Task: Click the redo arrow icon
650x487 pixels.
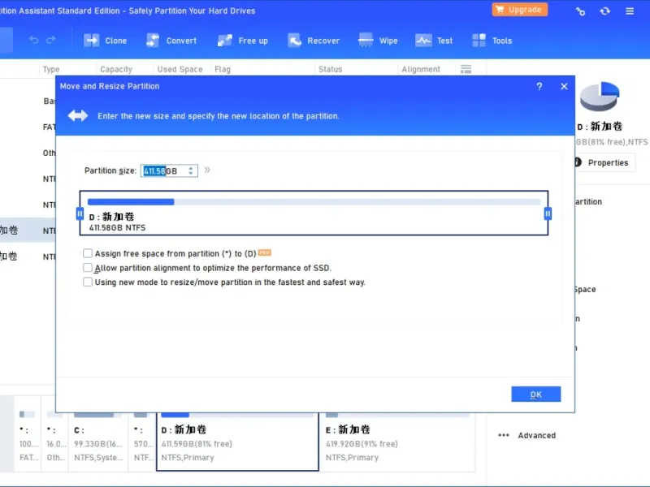Action: [x=51, y=40]
